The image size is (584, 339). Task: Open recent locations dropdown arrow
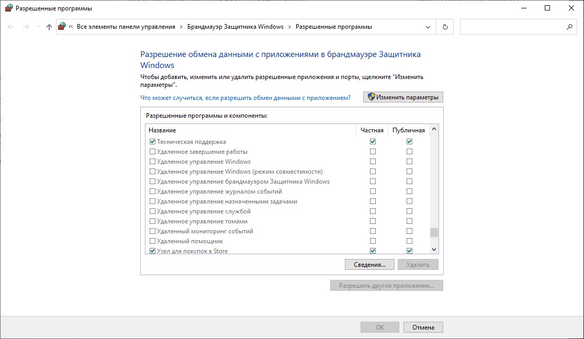coord(38,27)
